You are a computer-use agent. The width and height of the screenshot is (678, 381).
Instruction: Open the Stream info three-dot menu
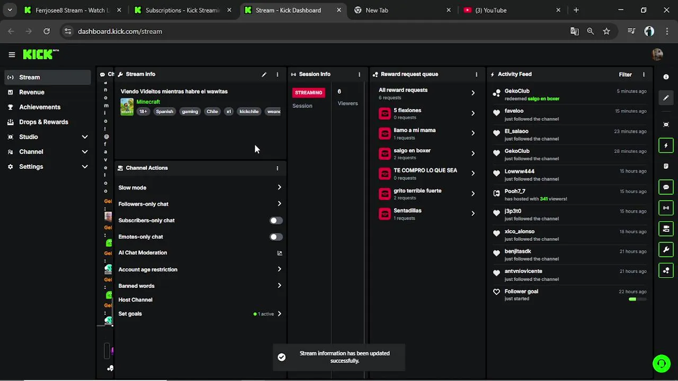(277, 75)
